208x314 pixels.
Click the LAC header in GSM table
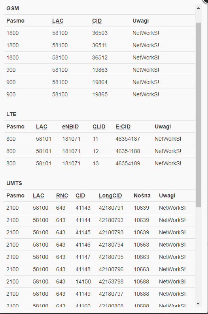pos(58,21)
